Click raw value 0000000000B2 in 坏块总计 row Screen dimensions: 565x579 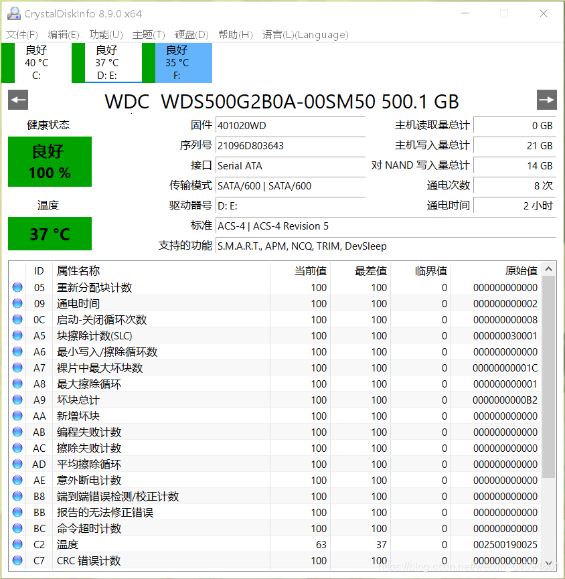pyautogui.click(x=505, y=400)
